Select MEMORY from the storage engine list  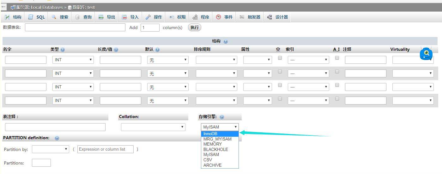(220, 144)
